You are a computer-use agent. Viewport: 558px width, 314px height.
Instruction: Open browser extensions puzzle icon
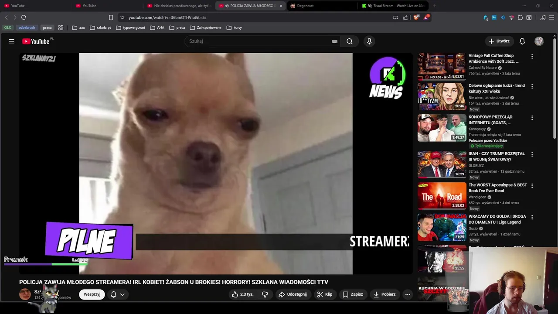(x=520, y=17)
